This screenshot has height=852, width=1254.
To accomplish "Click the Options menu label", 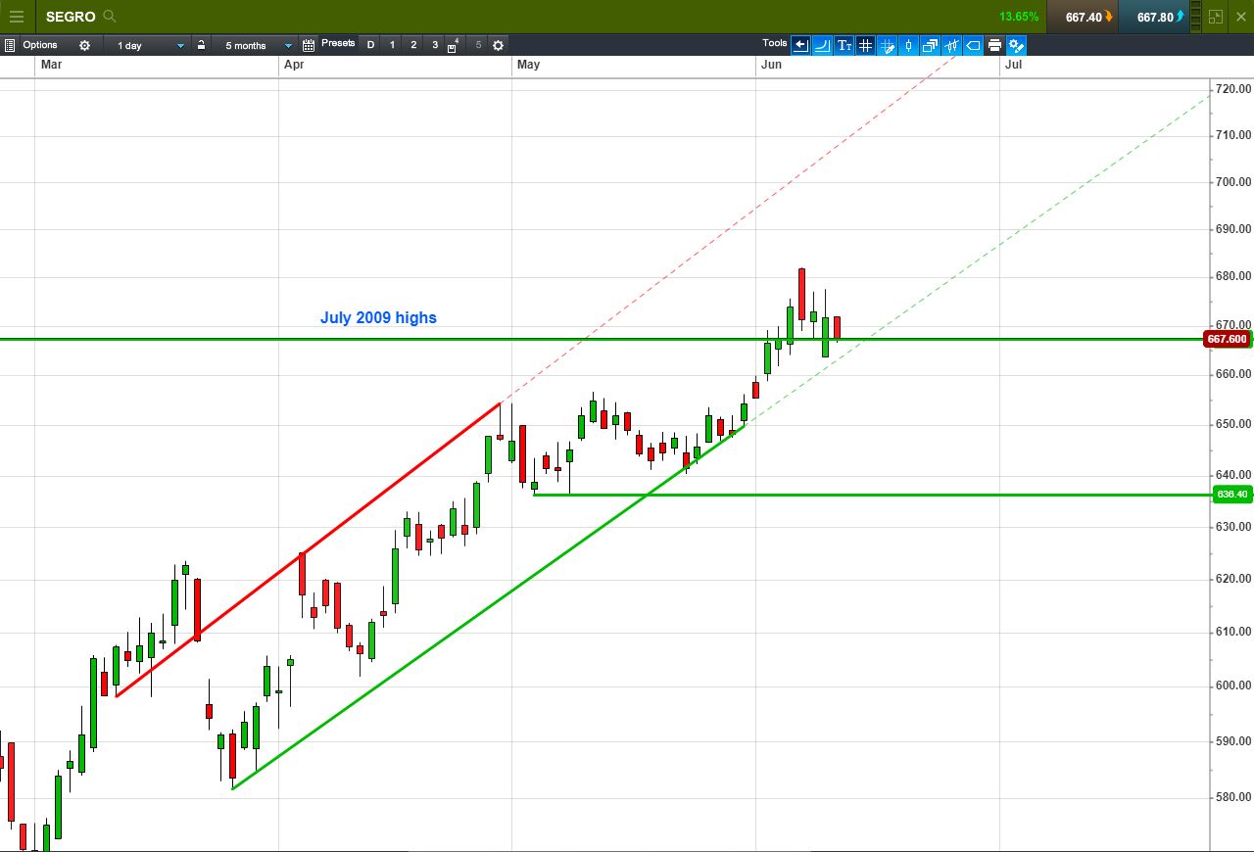I will [40, 45].
